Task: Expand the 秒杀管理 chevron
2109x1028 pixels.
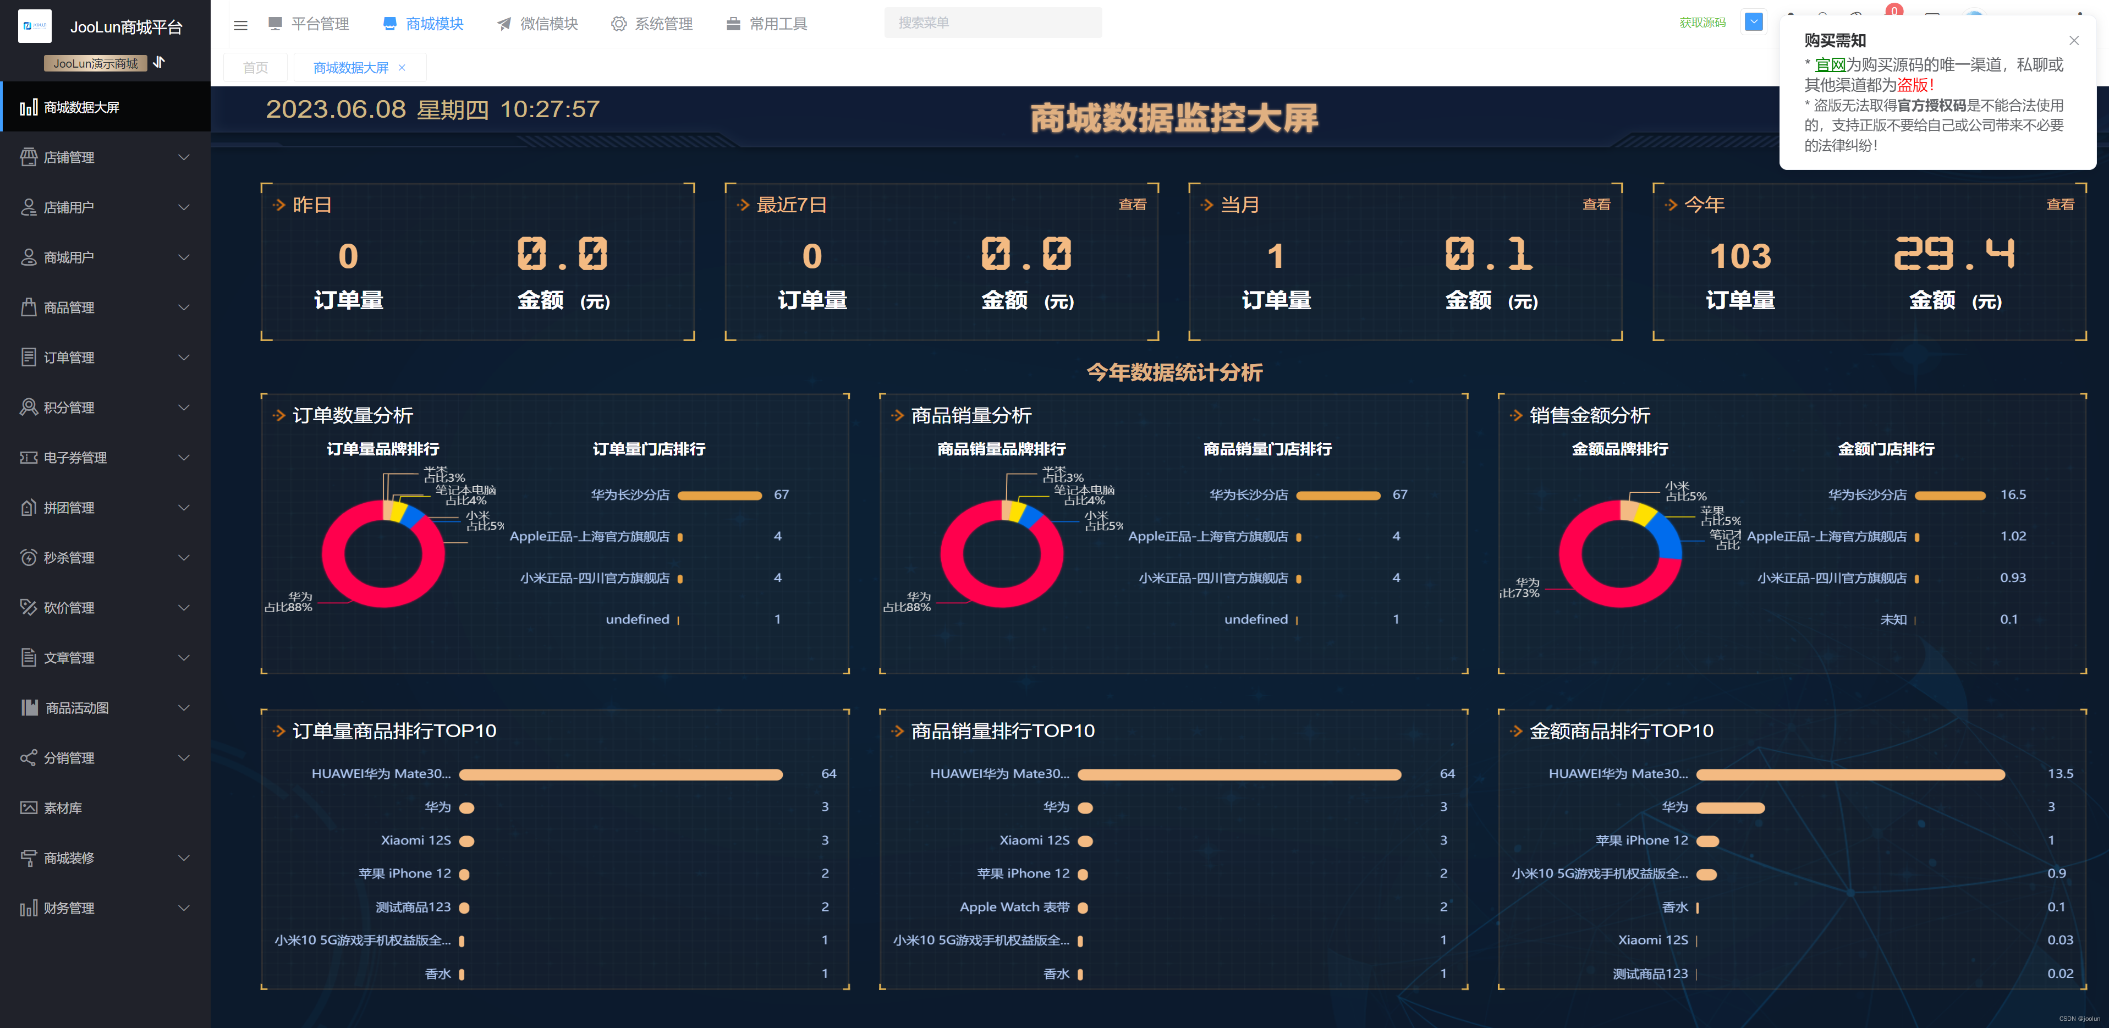Action: coord(183,557)
